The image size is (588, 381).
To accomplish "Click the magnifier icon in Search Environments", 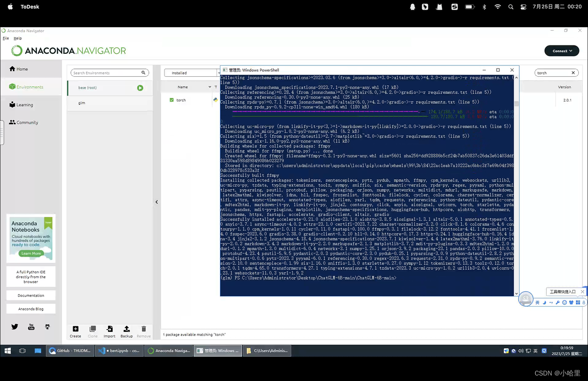I will click(143, 73).
